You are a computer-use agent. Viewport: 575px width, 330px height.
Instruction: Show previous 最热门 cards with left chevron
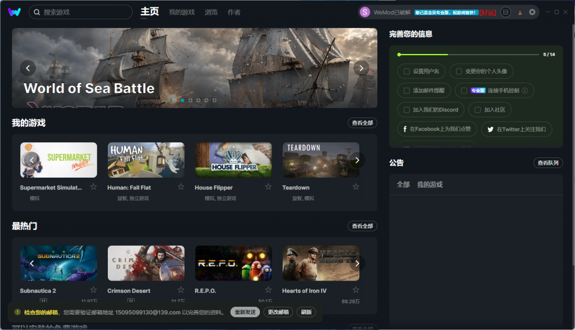click(32, 263)
